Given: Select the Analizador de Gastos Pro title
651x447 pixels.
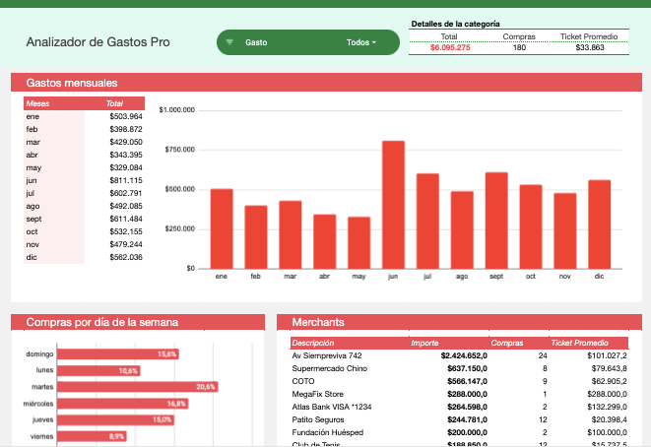Looking at the screenshot, I should (98, 42).
